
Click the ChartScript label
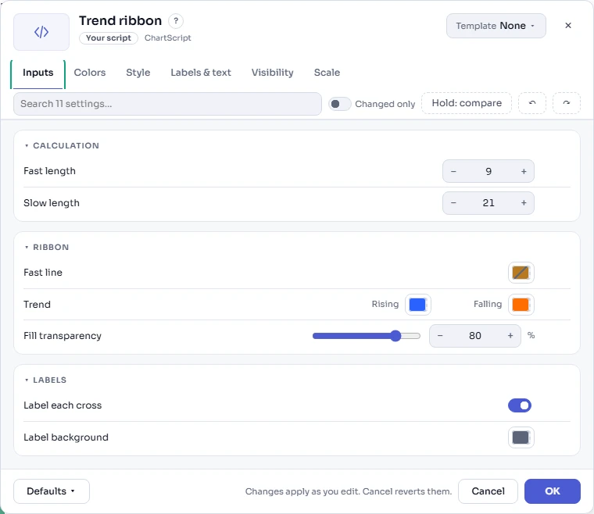tap(168, 37)
